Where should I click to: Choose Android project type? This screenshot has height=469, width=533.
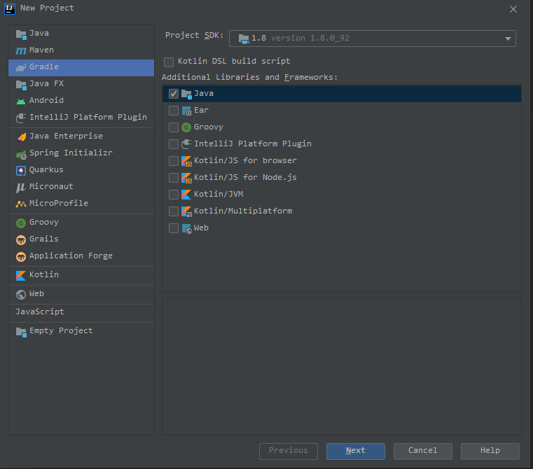[81, 101]
